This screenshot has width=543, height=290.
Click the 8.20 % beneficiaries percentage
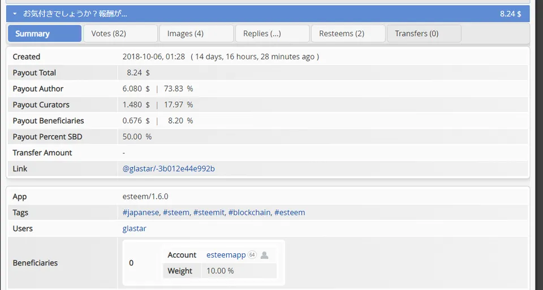tap(180, 121)
